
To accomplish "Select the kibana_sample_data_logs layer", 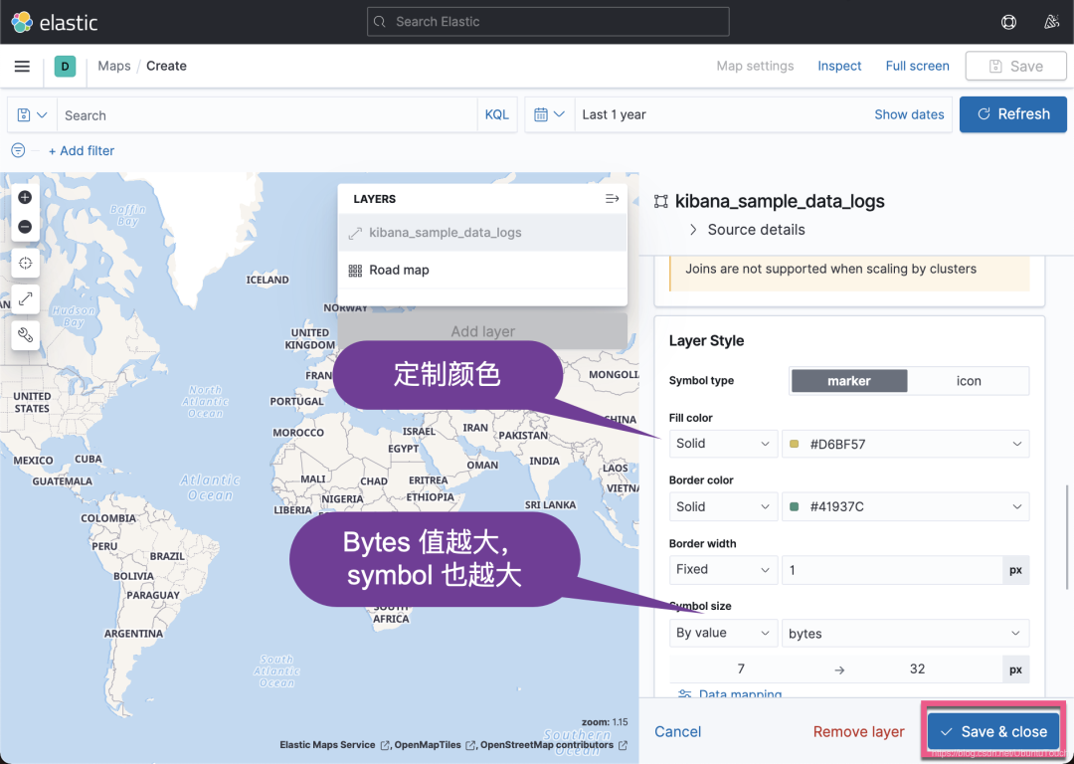I will (482, 233).
